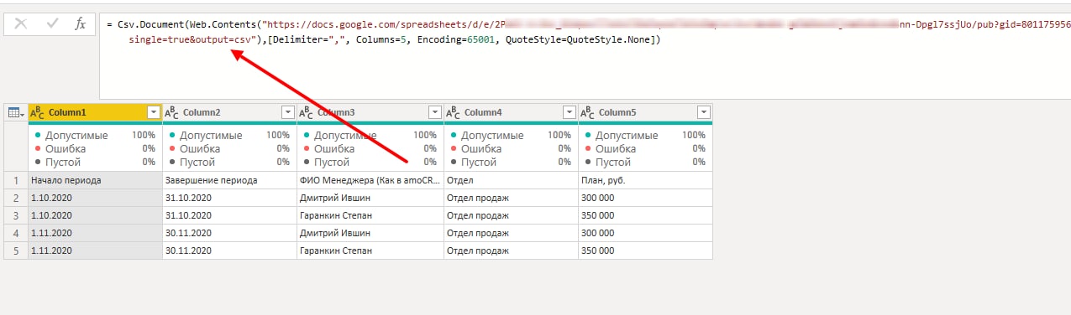Click 'Дмитрий Ившин' in row 4

click(370, 233)
